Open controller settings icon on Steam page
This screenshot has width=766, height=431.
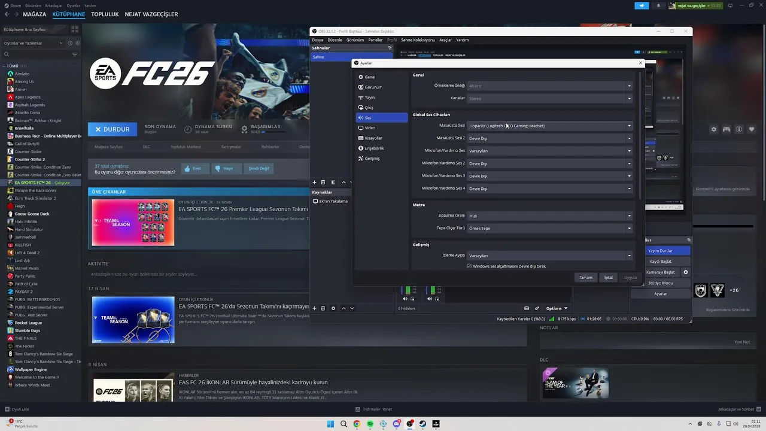pyautogui.click(x=727, y=129)
